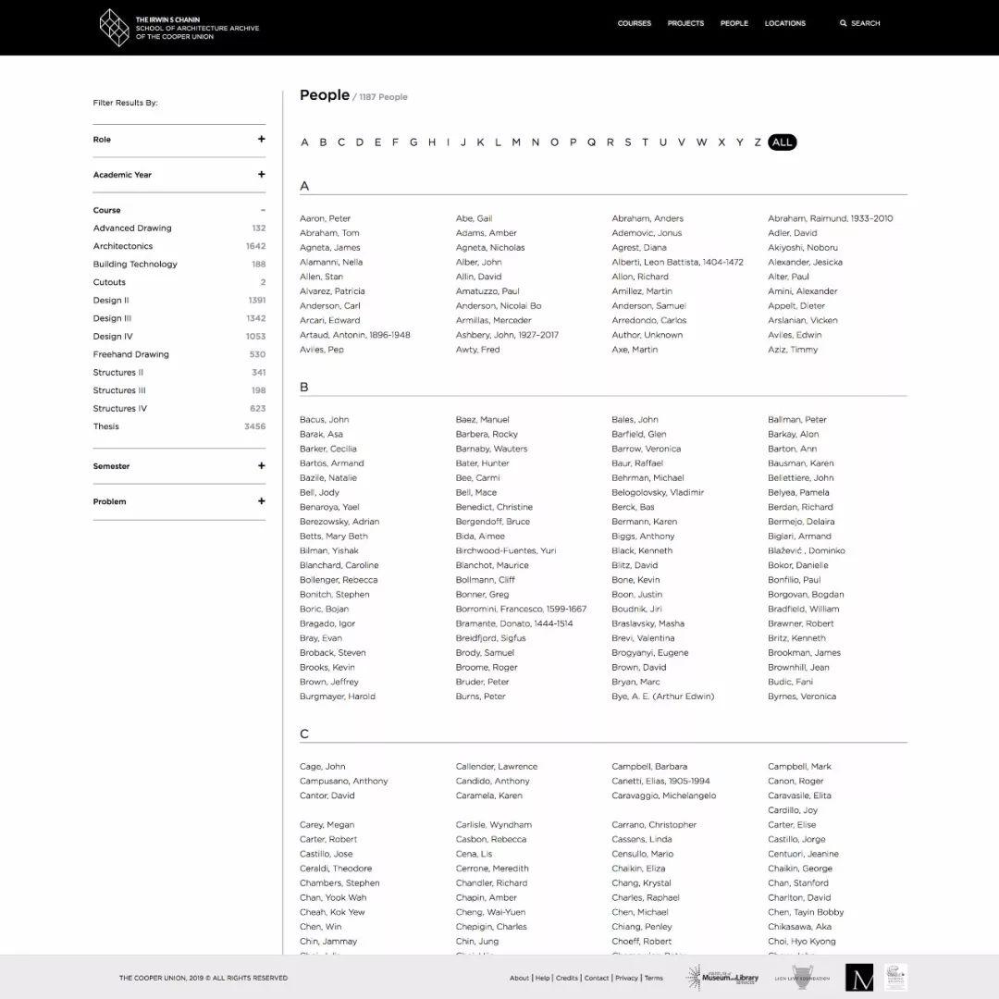Open Campusano, Anthony's page
The height and width of the screenshot is (999, 999).
(x=343, y=781)
